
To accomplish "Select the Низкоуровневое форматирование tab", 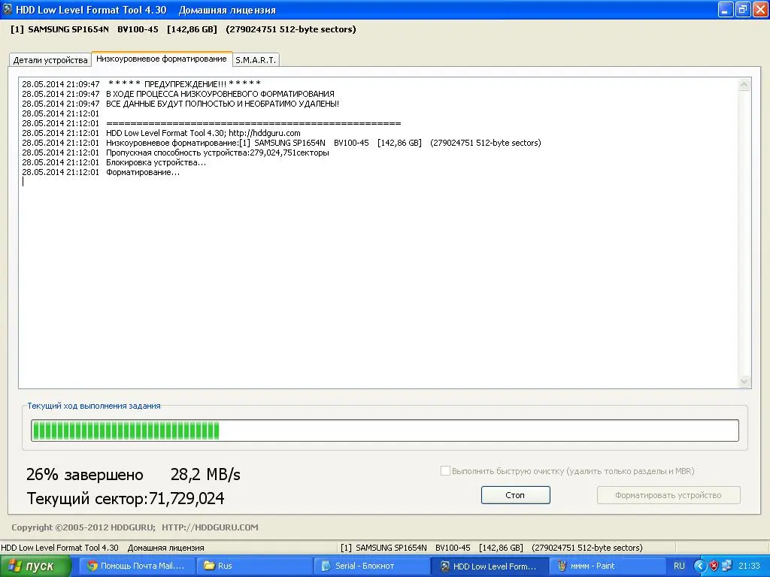I will pyautogui.click(x=162, y=59).
